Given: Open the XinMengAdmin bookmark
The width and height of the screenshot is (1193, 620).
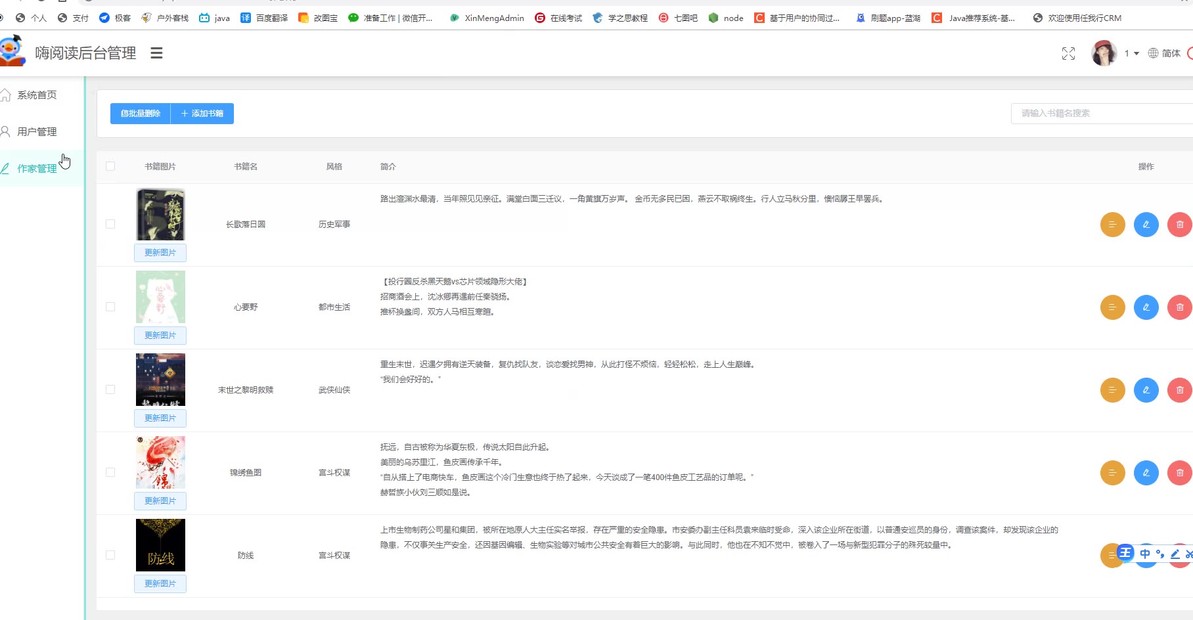Looking at the screenshot, I should [487, 18].
